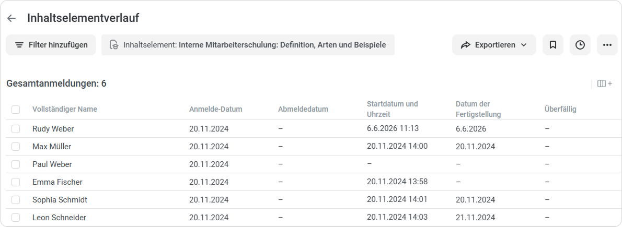Click the filter lines icon in Filter hinzufügen
This screenshot has height=227, width=622.
[19, 45]
